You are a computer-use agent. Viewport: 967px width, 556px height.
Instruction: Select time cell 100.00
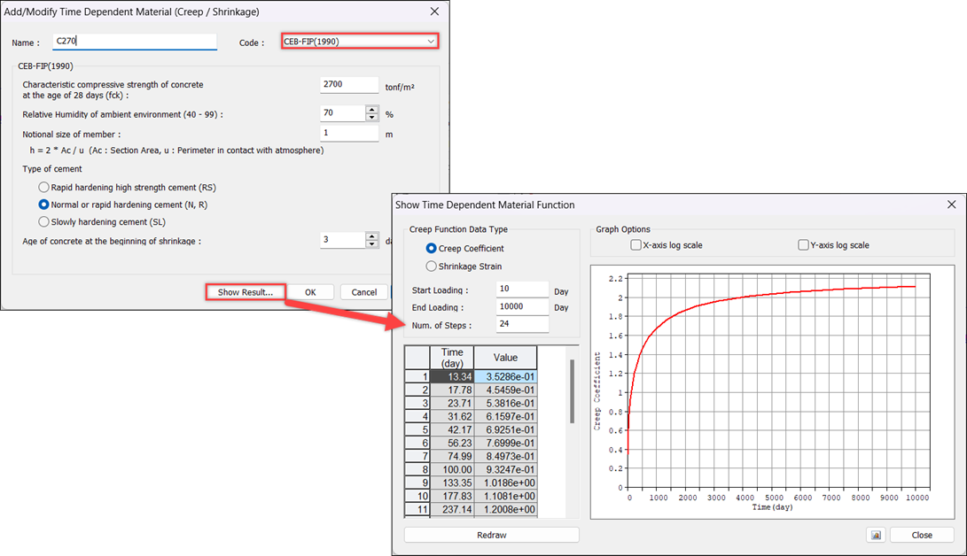(451, 469)
